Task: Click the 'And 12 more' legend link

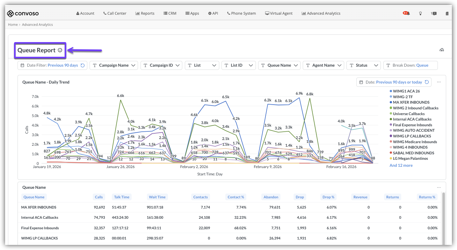Action: click(401, 165)
